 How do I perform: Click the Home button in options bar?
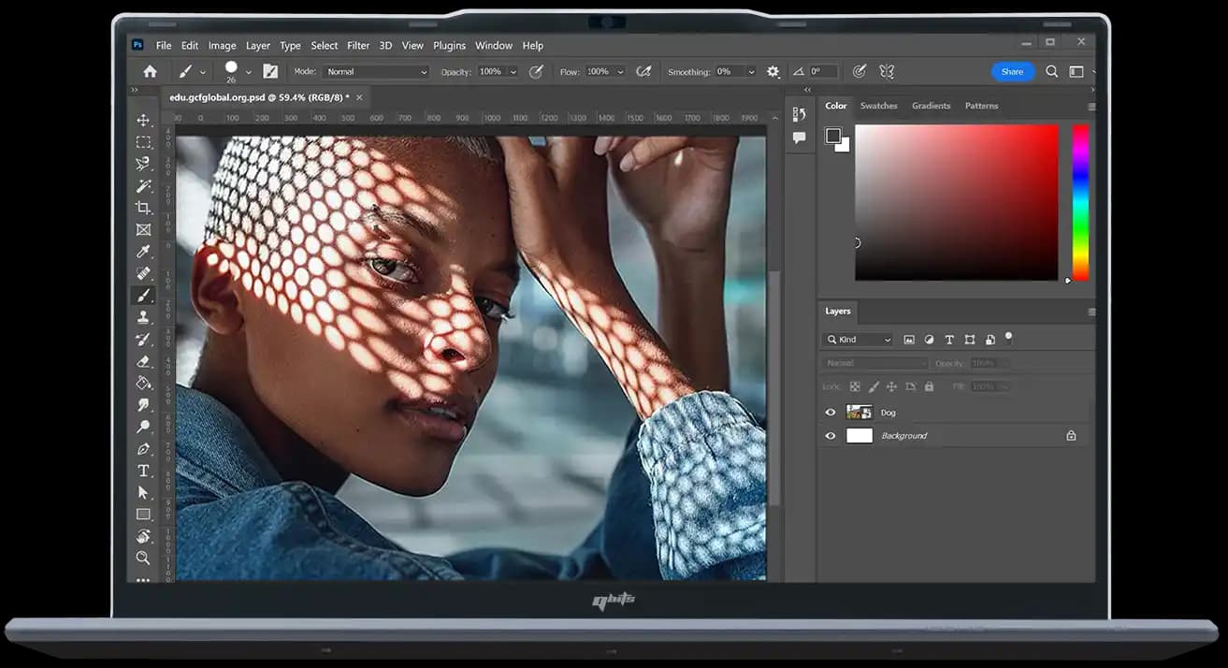point(150,72)
